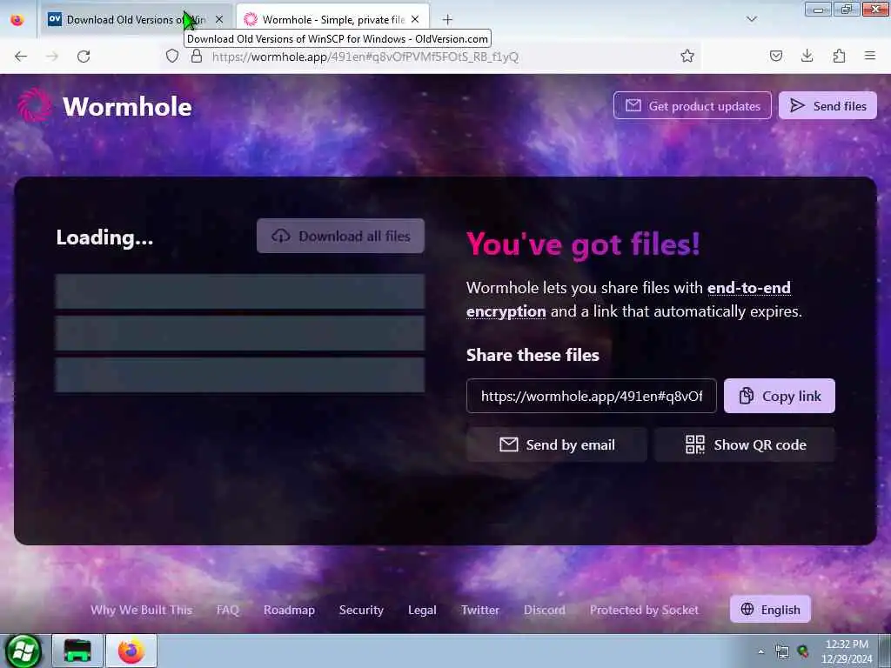Screen dimensions: 891x668
Task: Open the tracking protection shield icon
Action: [172, 56]
